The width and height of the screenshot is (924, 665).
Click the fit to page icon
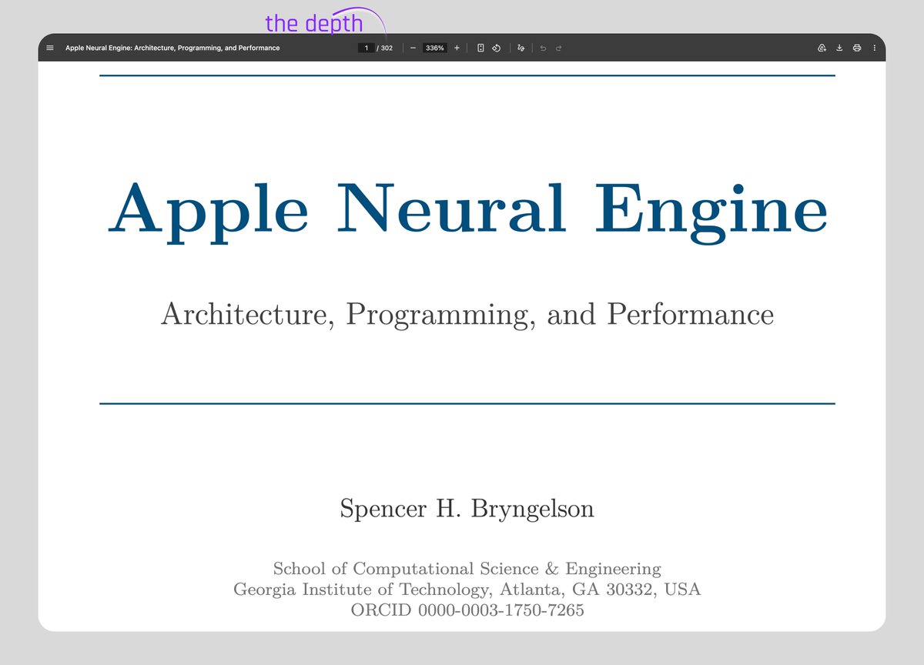pyautogui.click(x=480, y=48)
